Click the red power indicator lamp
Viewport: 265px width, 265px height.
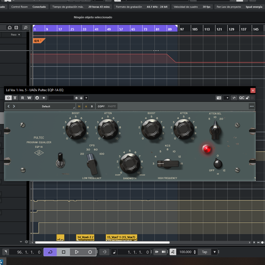(x=207, y=149)
